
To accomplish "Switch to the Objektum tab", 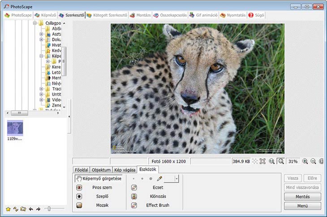I will click(101, 170).
